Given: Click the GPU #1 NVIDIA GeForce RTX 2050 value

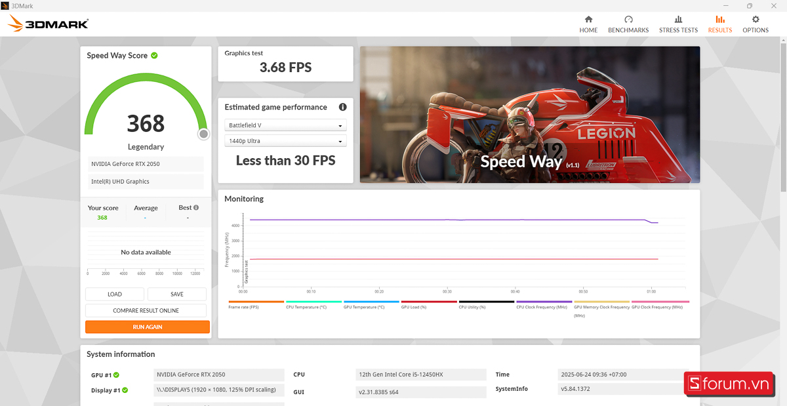Looking at the screenshot, I should coord(219,375).
